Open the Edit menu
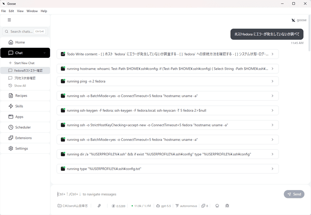This screenshot has height=215, width=311. pos(11,11)
